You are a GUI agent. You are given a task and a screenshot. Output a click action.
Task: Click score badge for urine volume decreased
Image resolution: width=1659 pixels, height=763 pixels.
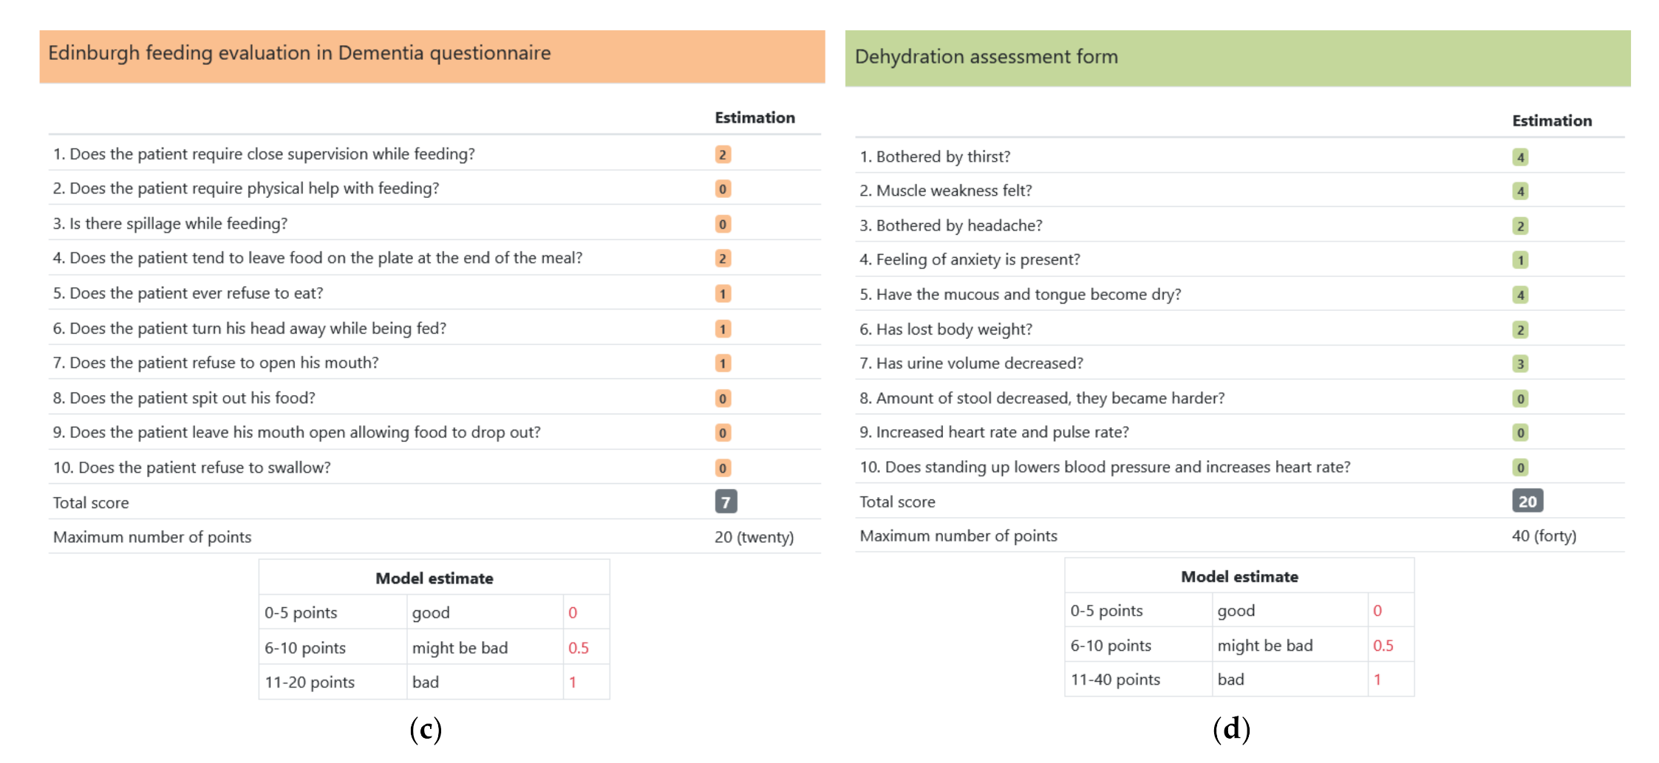click(1520, 363)
